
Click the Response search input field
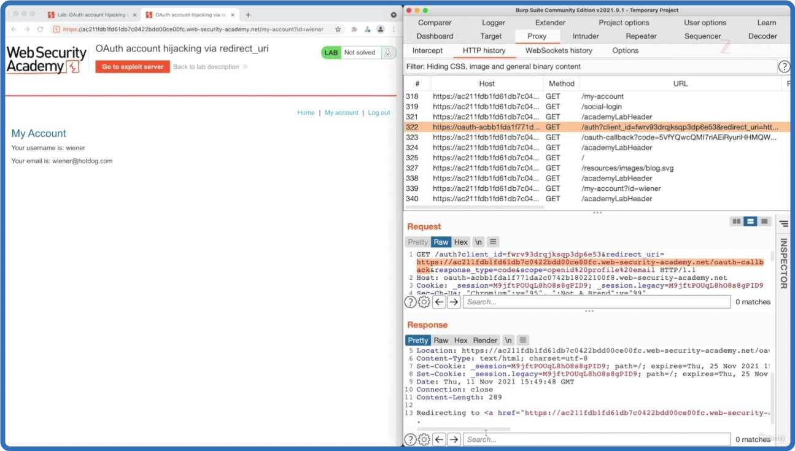[597, 439]
